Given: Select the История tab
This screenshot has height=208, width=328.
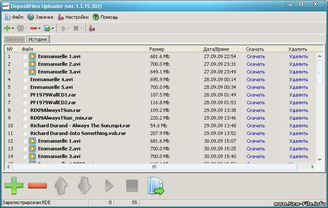Looking at the screenshot, I should coord(38,39).
